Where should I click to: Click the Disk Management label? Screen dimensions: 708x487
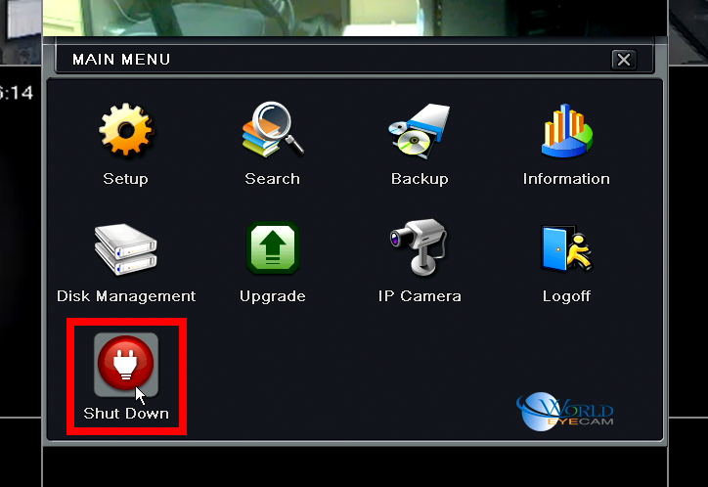[x=126, y=296]
